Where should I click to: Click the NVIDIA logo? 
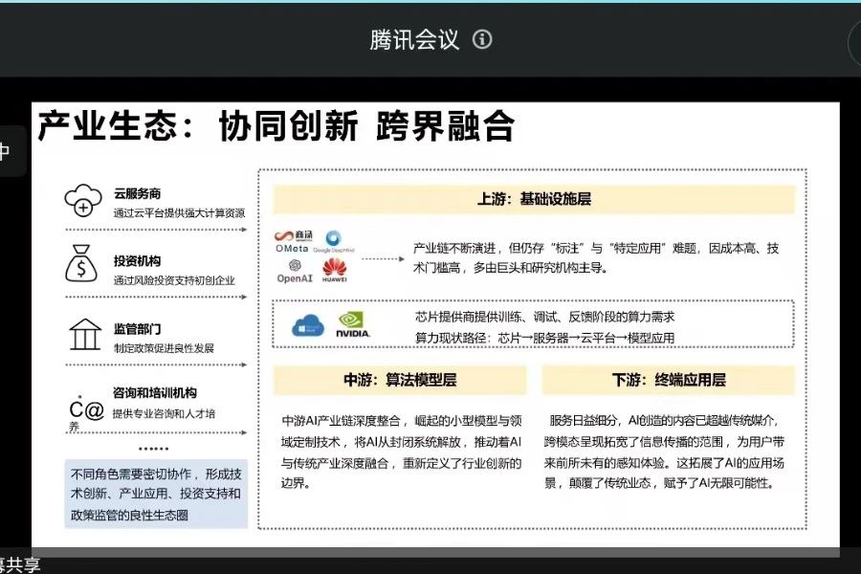coord(352,325)
